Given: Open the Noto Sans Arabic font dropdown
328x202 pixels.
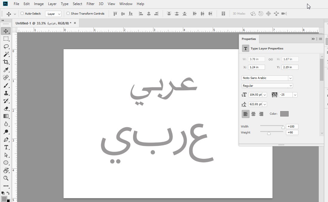Looking at the screenshot, I should coord(290,78).
